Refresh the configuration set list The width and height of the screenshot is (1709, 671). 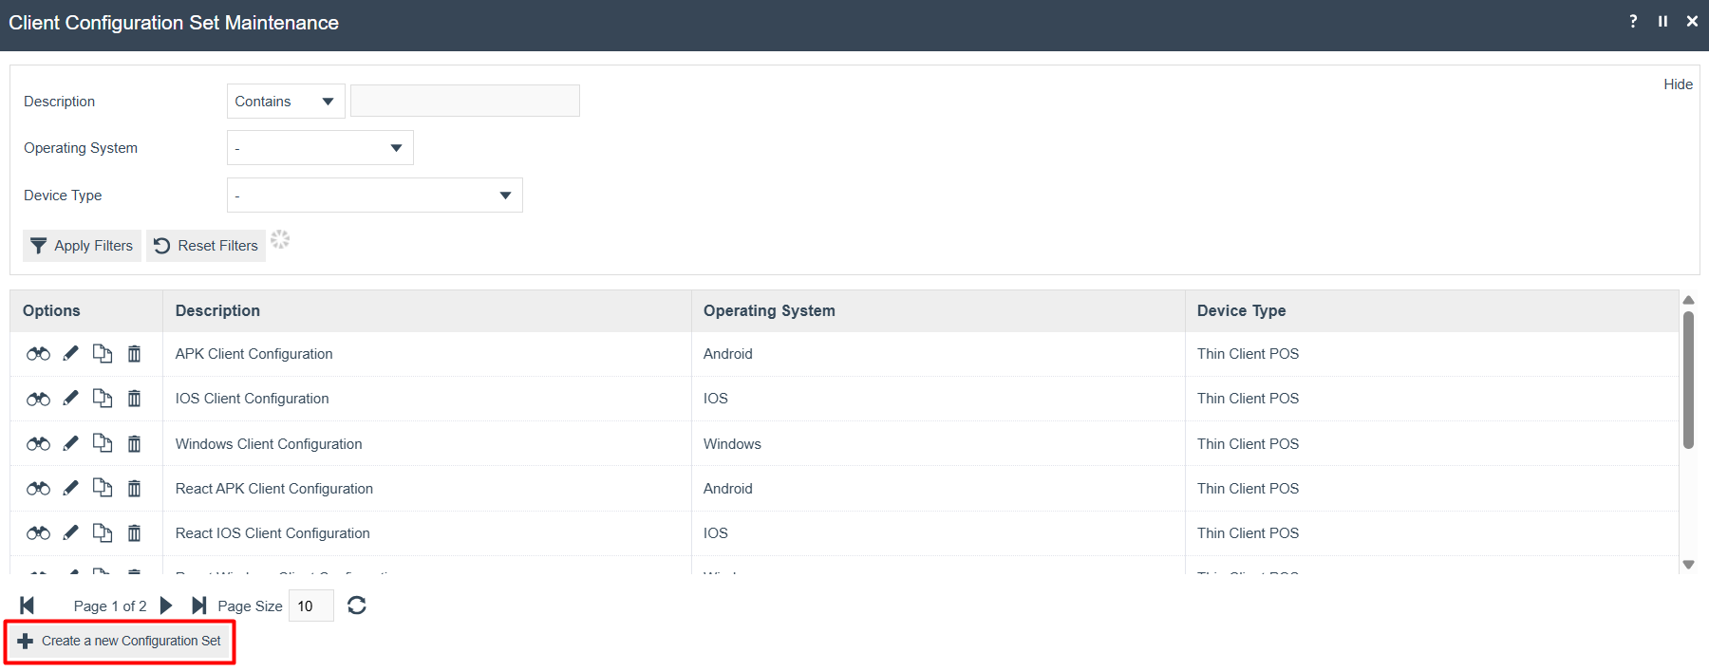[357, 606]
